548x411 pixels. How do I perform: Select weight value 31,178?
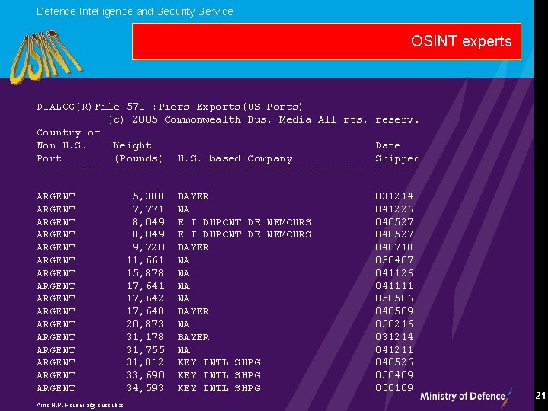145,338
